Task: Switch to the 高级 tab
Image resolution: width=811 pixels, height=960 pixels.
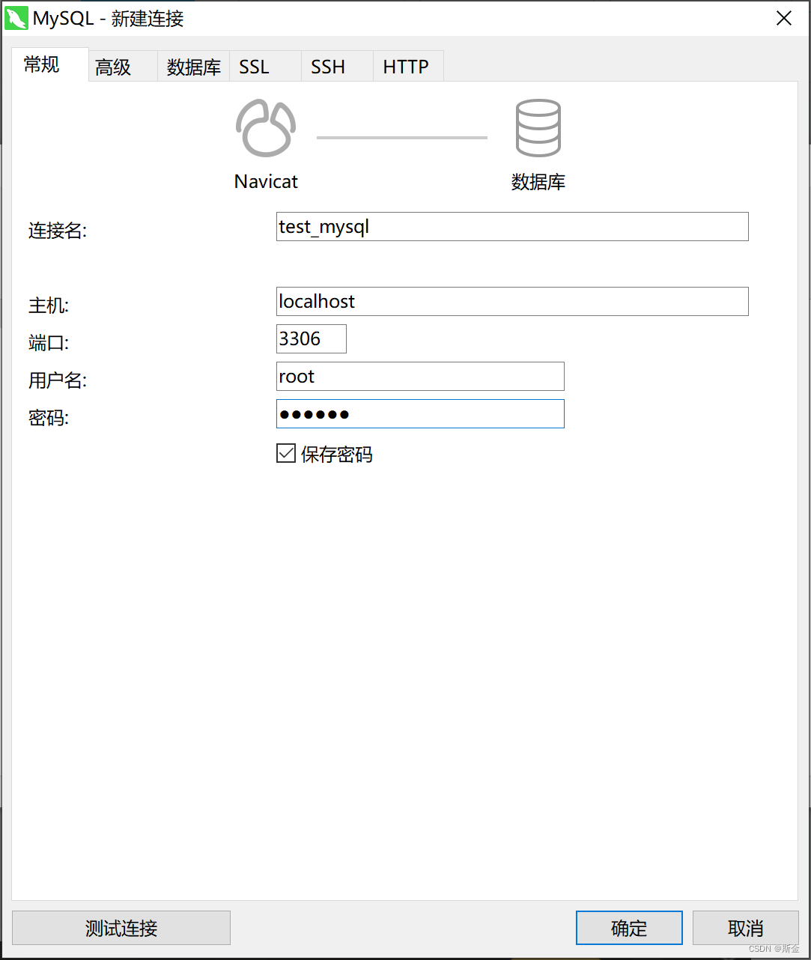Action: pos(113,66)
